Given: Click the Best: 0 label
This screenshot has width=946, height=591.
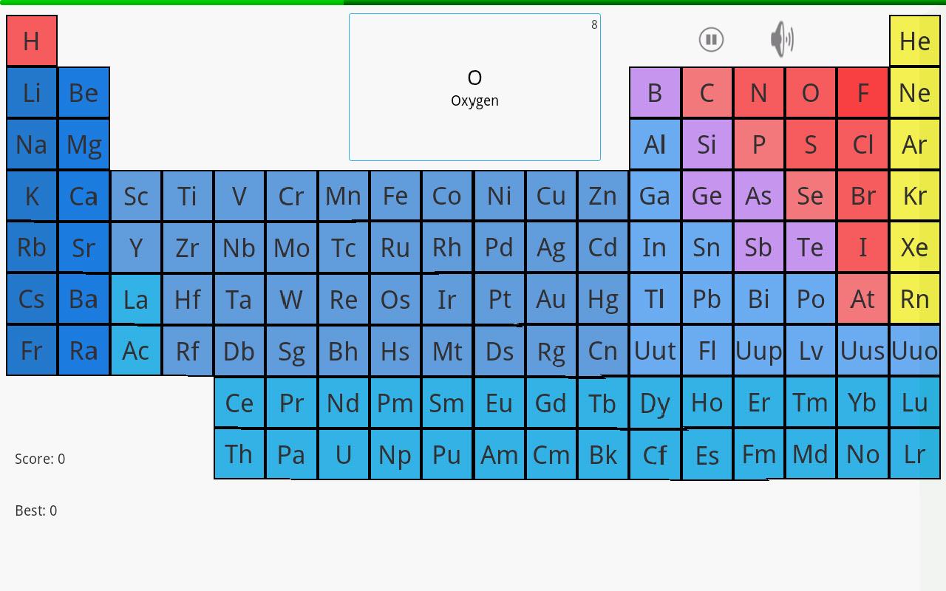Looking at the screenshot, I should (35, 510).
